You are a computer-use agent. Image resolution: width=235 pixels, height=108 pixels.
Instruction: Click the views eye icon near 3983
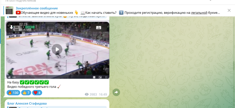(x=87, y=94)
